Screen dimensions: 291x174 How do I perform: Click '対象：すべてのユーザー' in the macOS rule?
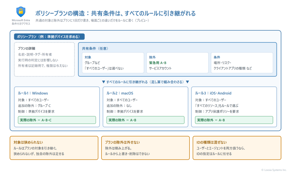122,100
